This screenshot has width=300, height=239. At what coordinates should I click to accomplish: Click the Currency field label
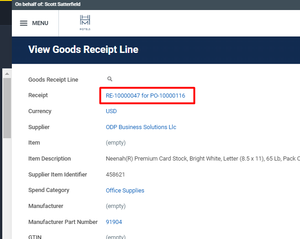tap(40, 111)
